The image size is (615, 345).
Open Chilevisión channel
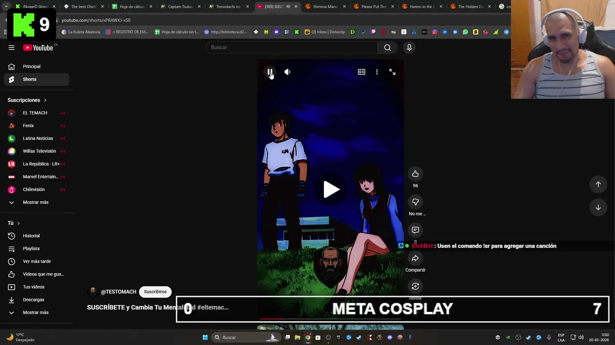(x=37, y=189)
